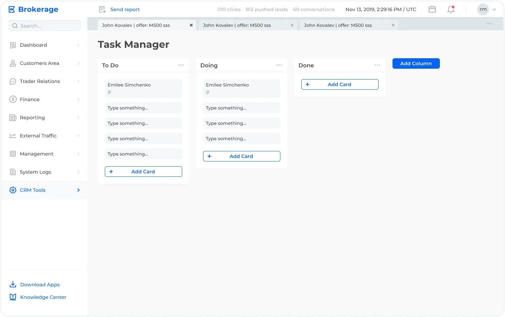Viewport: 505px width, 317px height.
Task: Click the Reporting icon in sidebar
Action: (x=13, y=118)
